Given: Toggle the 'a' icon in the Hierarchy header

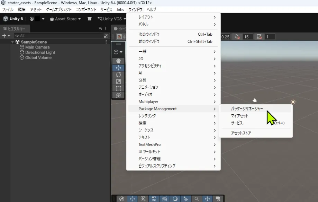Looking at the screenshot, I should 100,29.
